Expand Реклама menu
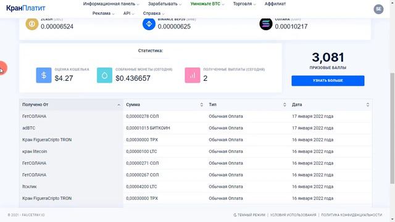Viewport: 395px width, 222px height. 103,14
